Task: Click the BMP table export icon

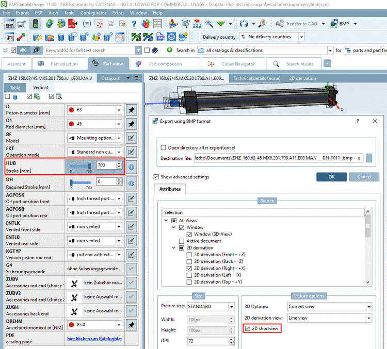Action: tap(9, 24)
